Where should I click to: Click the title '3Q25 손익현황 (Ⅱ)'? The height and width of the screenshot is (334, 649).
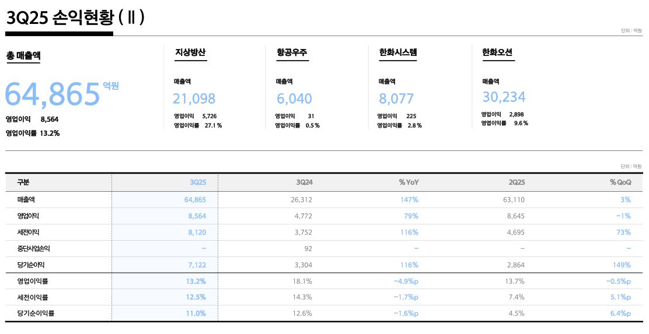75,17
